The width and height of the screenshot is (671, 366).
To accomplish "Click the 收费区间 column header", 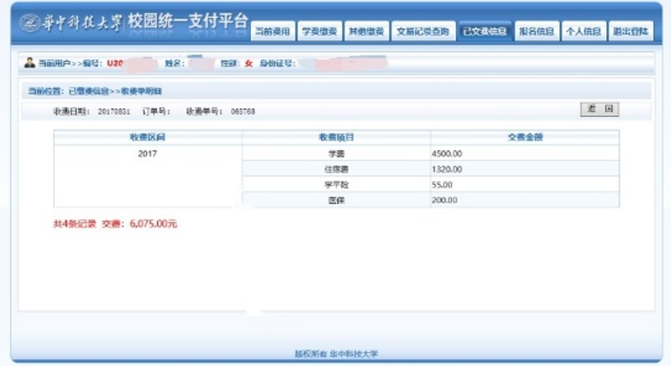I will [x=148, y=137].
